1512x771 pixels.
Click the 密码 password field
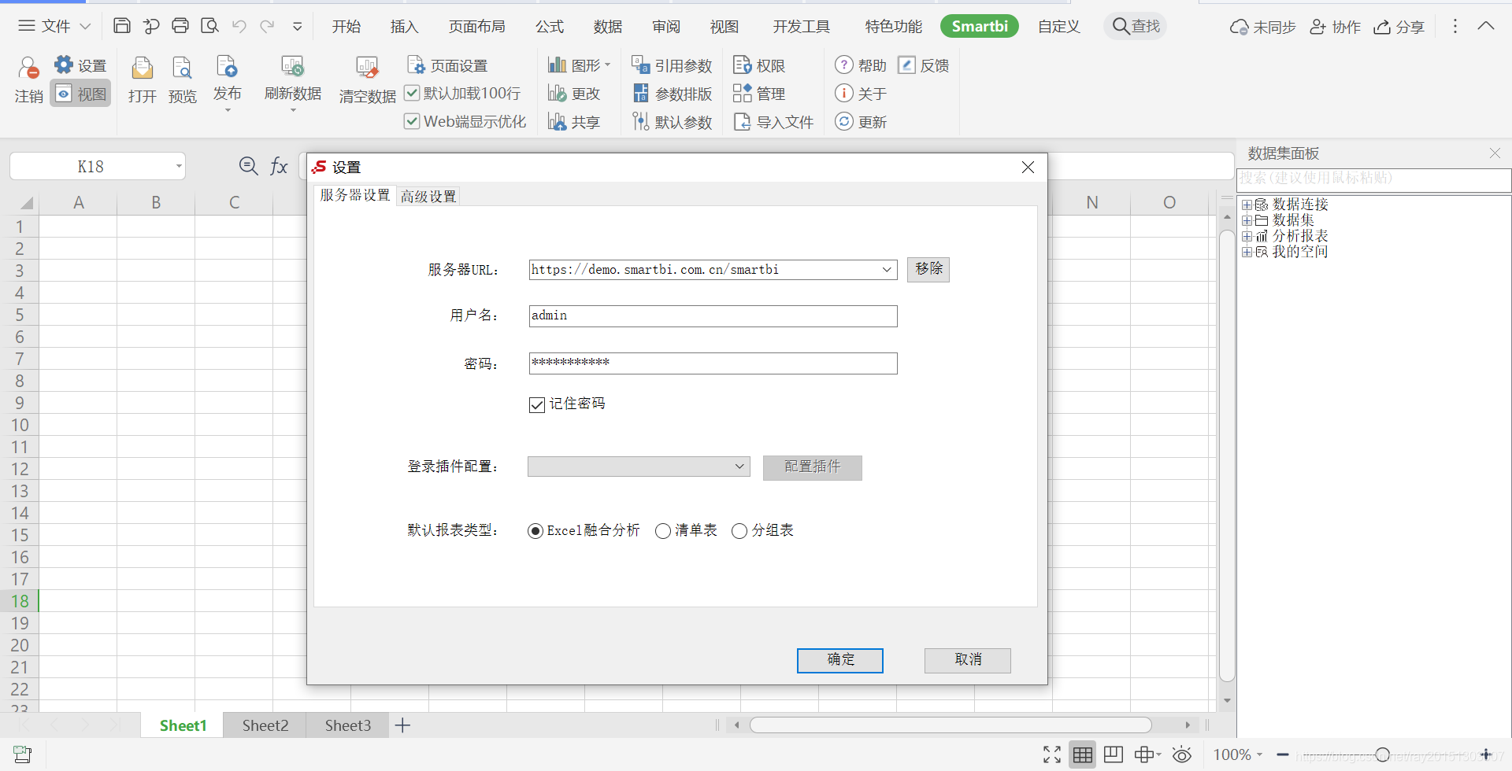pyautogui.click(x=713, y=363)
